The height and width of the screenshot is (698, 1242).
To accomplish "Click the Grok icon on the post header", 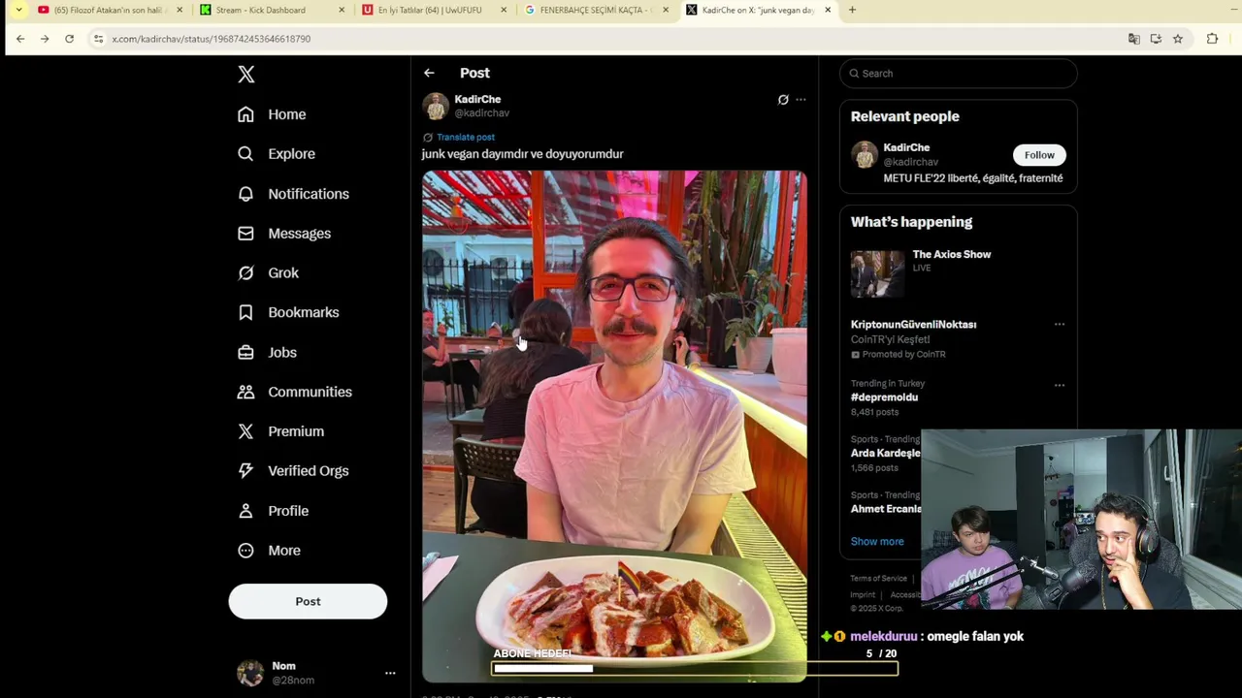I will 783,100.
